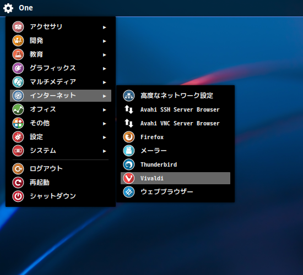This screenshot has height=275, width=303.
Task: Select the システム category label
Action: [43, 151]
